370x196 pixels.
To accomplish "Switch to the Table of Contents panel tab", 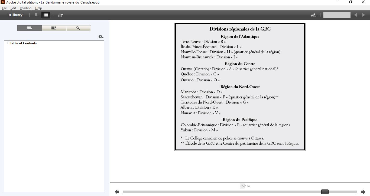I will tap(30, 28).
